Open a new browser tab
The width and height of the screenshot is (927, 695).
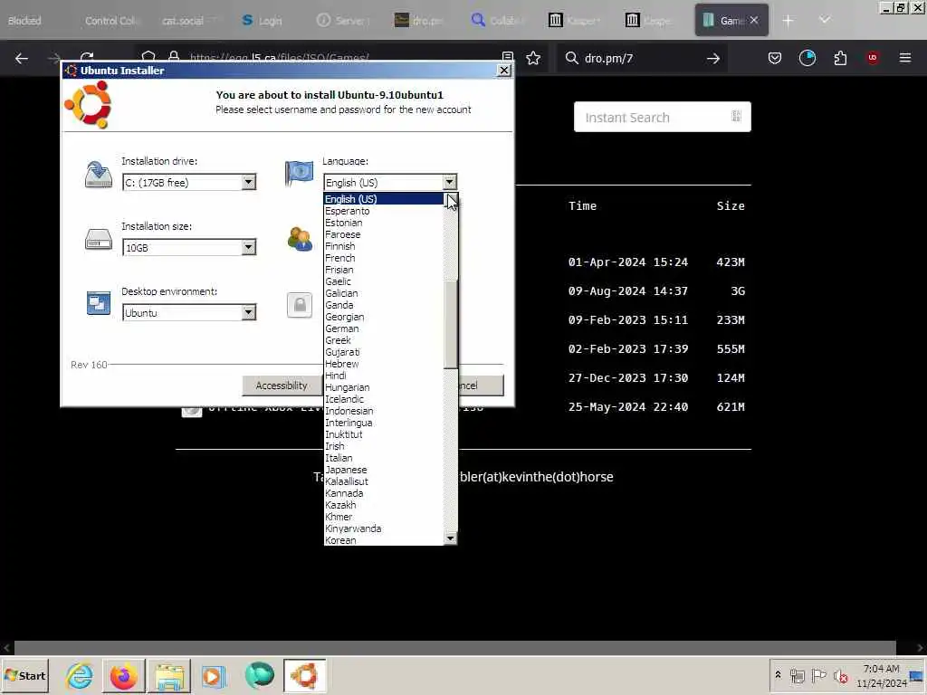(x=788, y=21)
